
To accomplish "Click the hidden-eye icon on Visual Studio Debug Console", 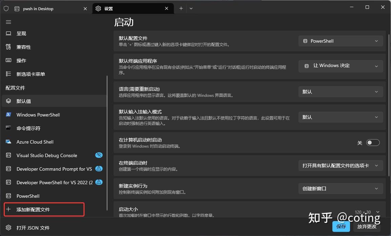I will click(x=99, y=155).
